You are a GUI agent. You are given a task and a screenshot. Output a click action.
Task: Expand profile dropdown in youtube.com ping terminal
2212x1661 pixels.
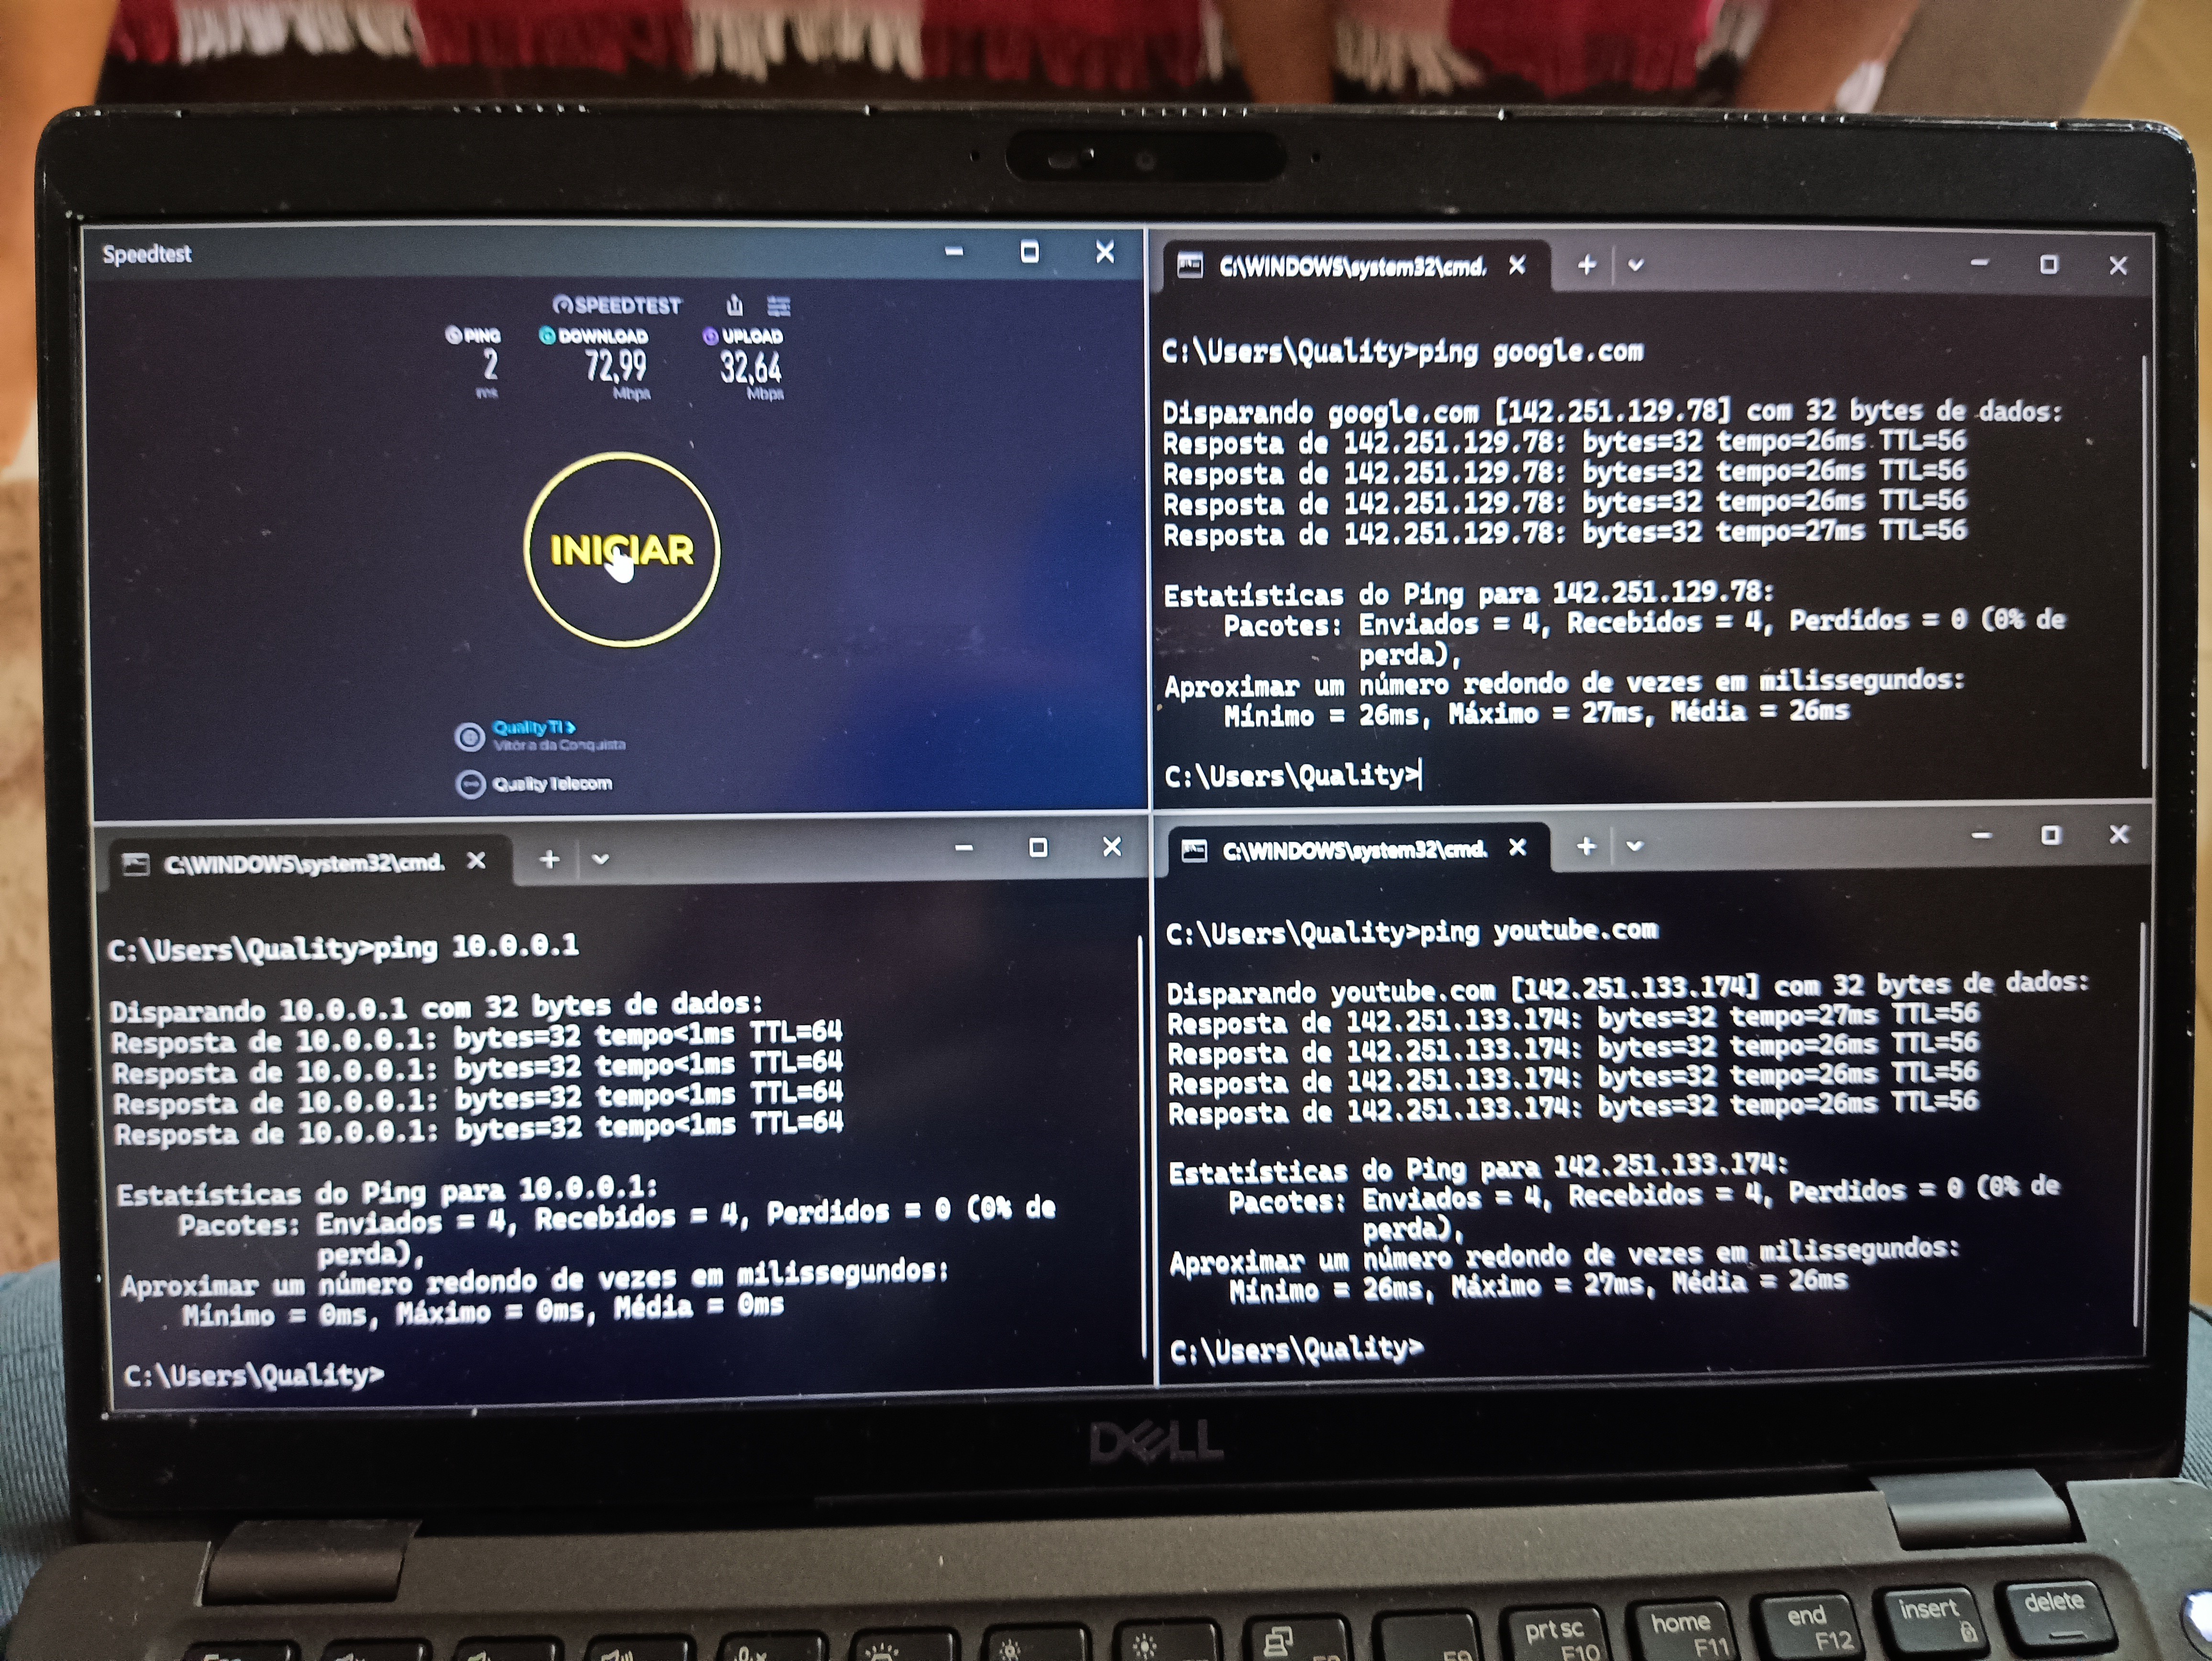click(x=1634, y=846)
